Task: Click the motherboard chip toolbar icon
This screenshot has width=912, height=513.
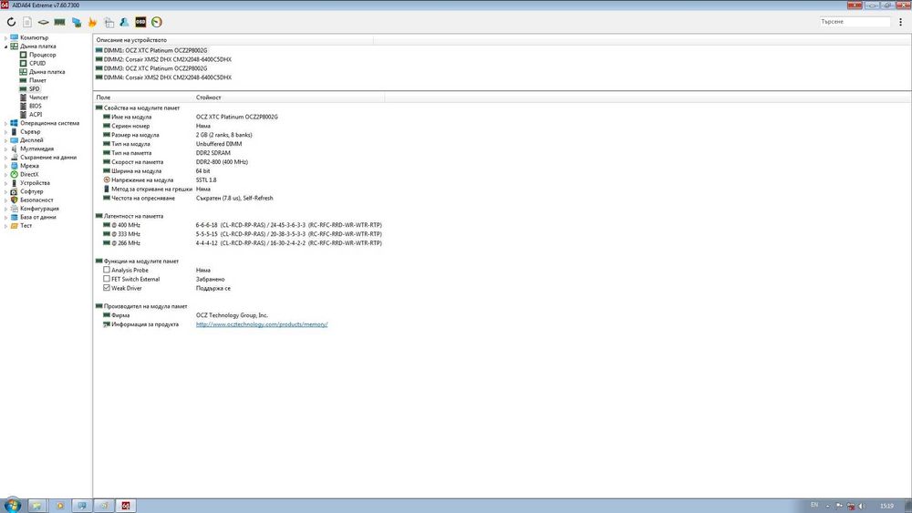Action: click(44, 22)
